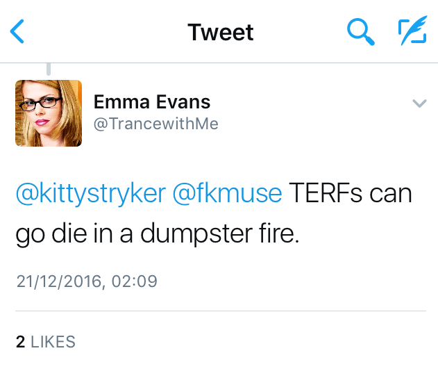Tap the thread line above the avatar
438x369 pixels.
[x=49, y=69]
